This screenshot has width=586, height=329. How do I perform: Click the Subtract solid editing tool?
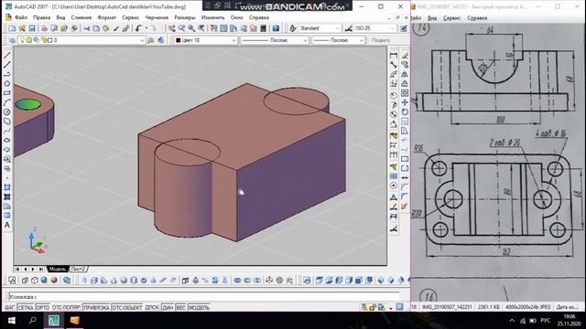(247, 281)
